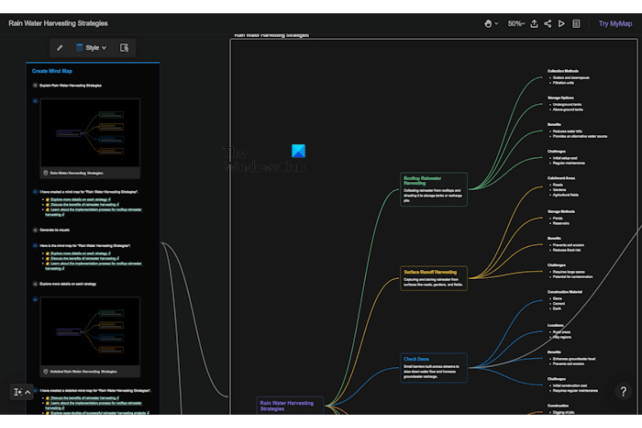The width and height of the screenshot is (642, 428).
Task: Select the Rooftop Rainwater Harvesting node
Action: click(433, 189)
